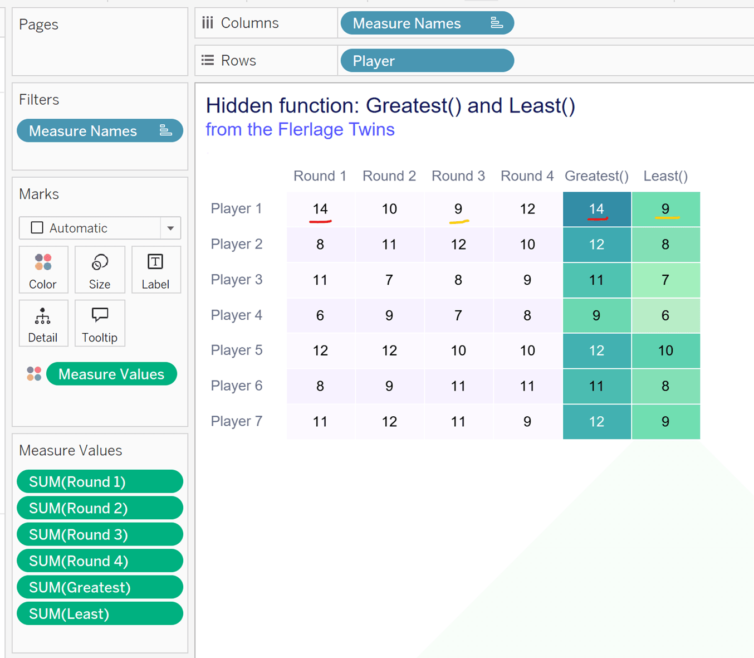Select the SUM(Round 2) pill
The height and width of the screenshot is (658, 754).
100,508
